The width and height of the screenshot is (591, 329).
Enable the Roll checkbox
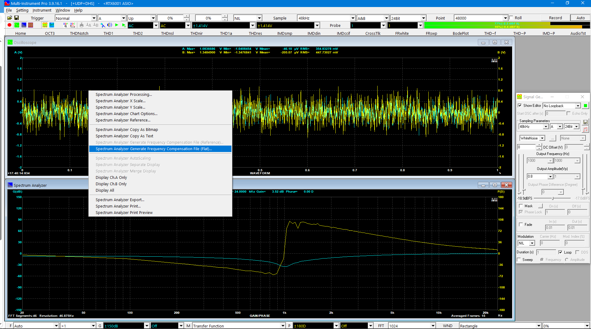pyautogui.click(x=511, y=18)
